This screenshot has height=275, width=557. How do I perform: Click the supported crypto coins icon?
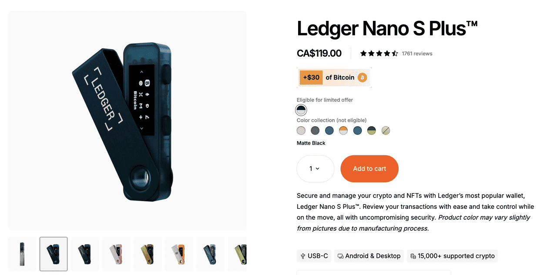pos(413,256)
